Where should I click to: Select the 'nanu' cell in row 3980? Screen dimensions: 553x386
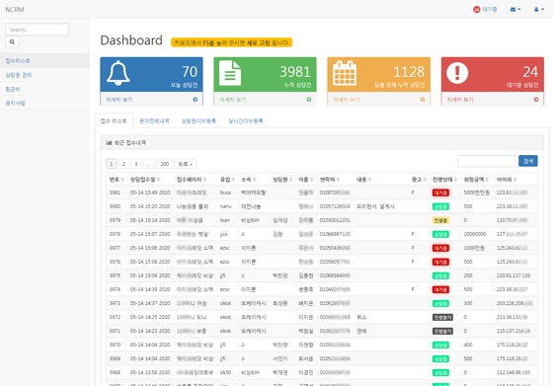225,206
